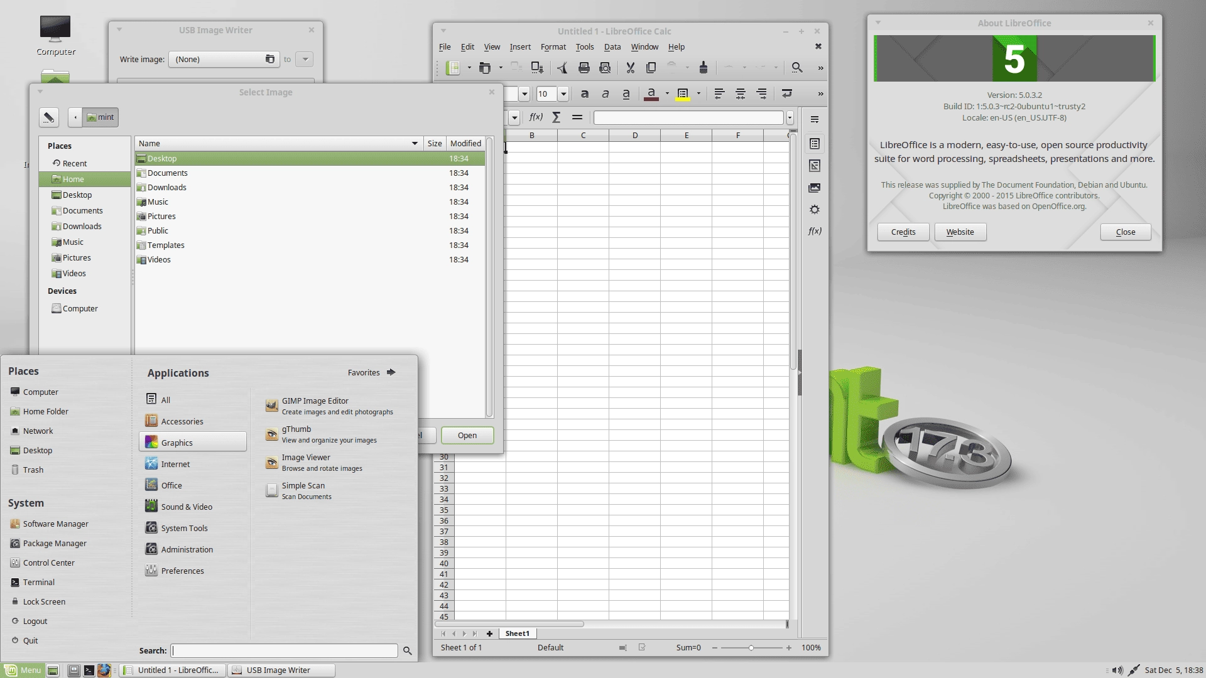
Task: Click the Function equals icon in formula bar
Action: point(577,117)
